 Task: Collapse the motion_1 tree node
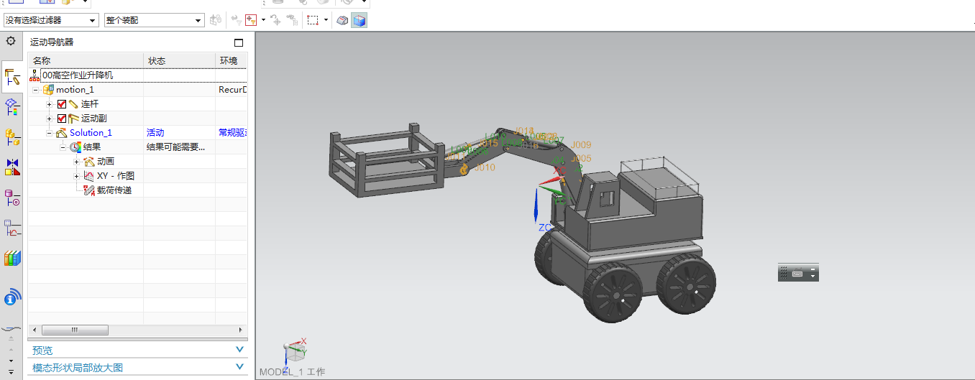(35, 90)
